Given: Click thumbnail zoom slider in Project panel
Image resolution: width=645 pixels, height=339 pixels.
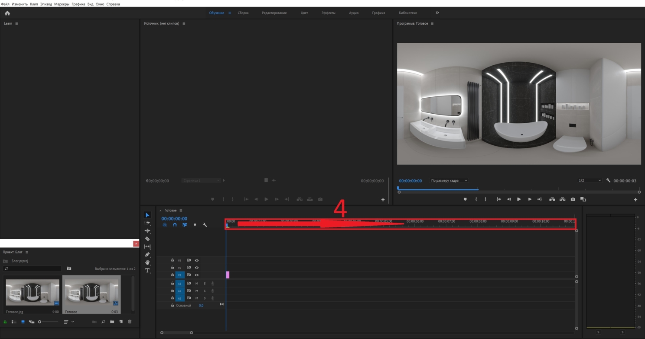Looking at the screenshot, I should pyautogui.click(x=48, y=322).
